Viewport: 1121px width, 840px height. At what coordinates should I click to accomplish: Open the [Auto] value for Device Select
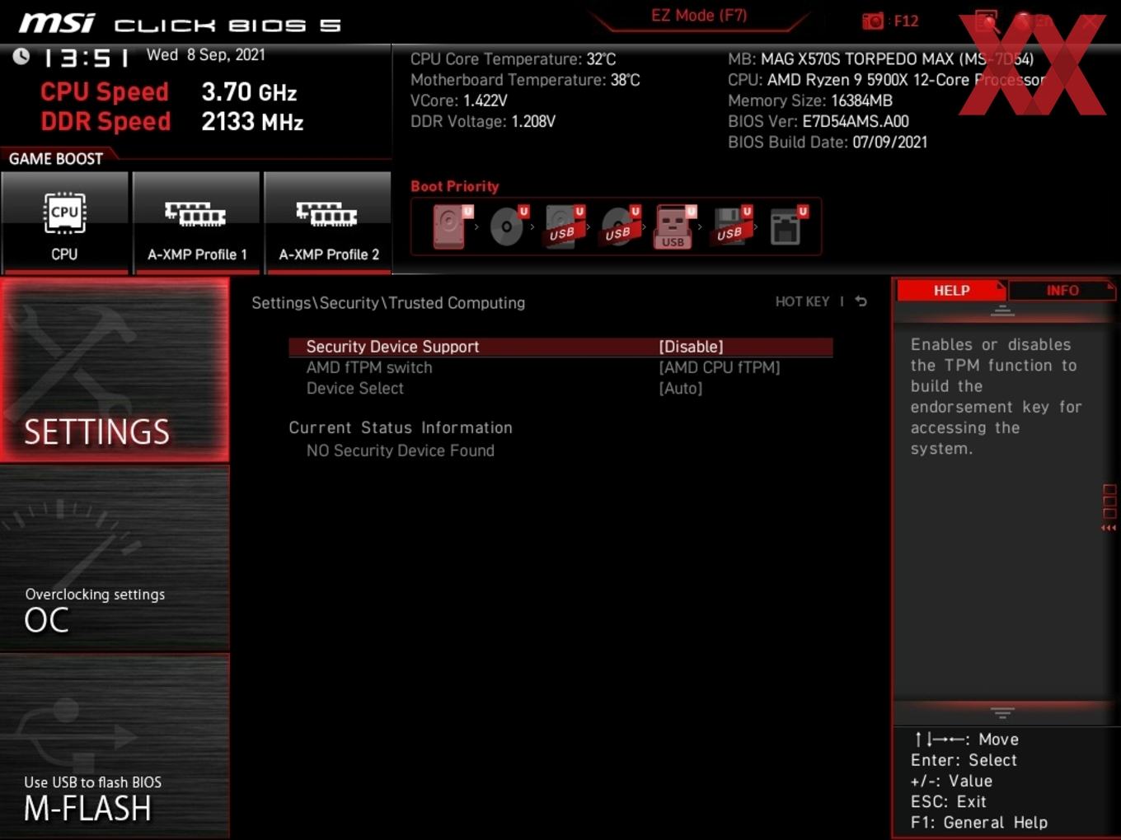(681, 388)
